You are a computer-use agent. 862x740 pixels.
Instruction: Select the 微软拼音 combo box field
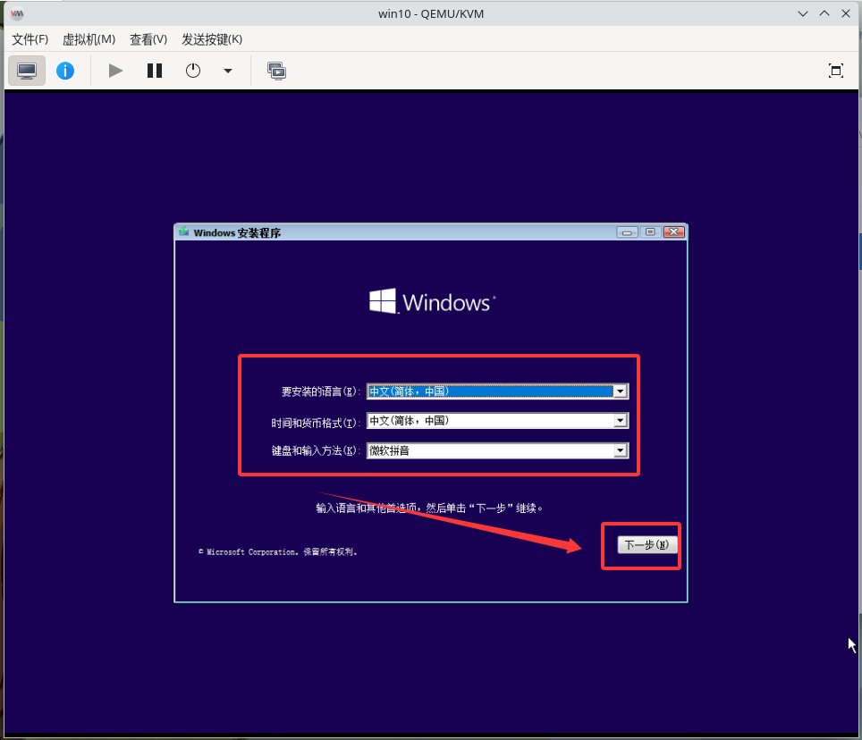pos(497,451)
